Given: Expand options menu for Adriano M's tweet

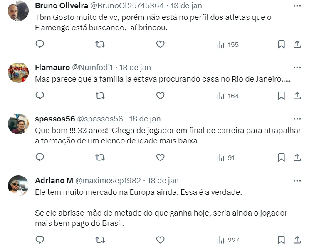Looking at the screenshot, I should [x=297, y=181].
